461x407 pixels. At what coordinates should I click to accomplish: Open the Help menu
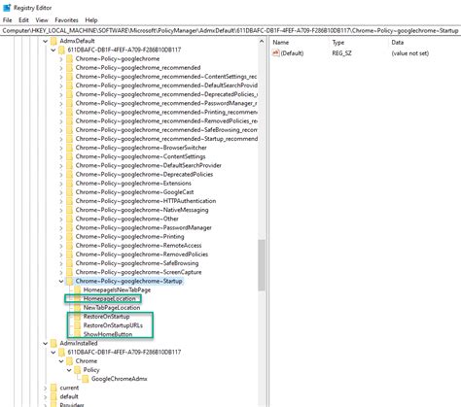(91, 20)
